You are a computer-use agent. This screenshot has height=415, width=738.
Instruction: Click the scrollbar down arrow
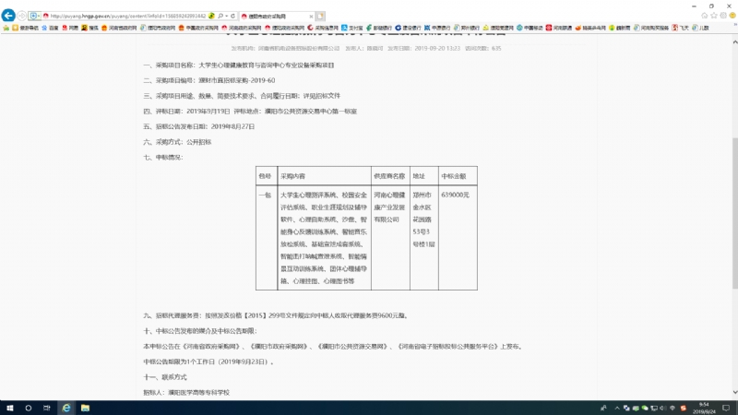point(734,393)
